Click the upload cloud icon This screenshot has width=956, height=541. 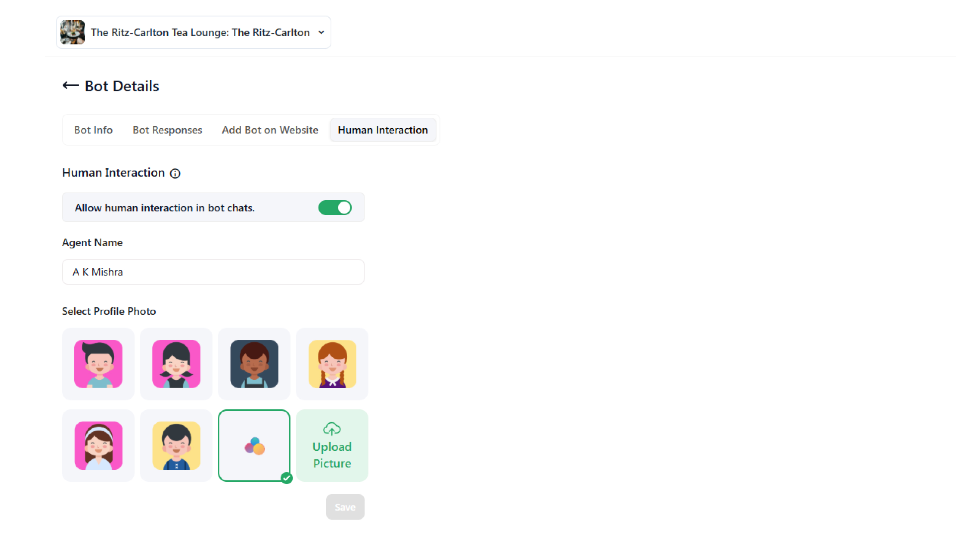coord(332,429)
